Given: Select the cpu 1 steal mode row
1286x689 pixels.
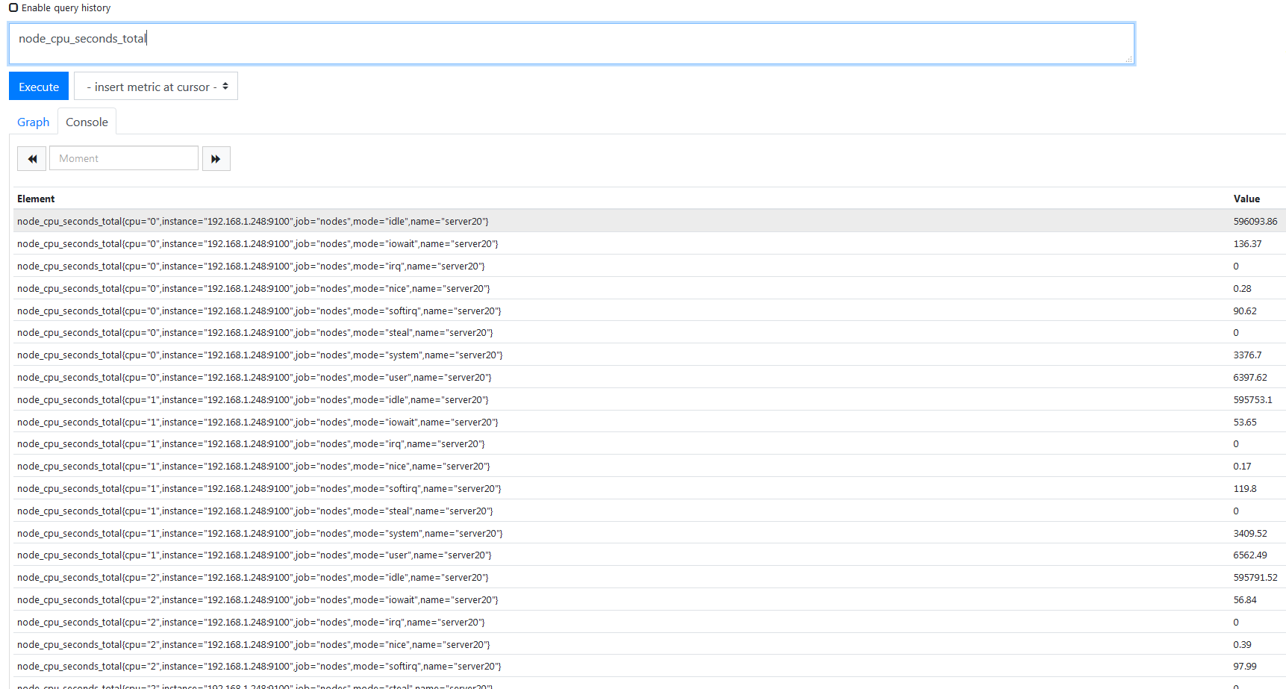Looking at the screenshot, I should (255, 511).
